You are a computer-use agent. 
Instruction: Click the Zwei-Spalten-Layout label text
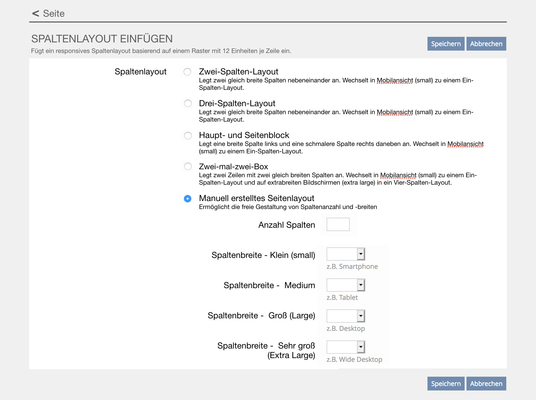pos(238,72)
